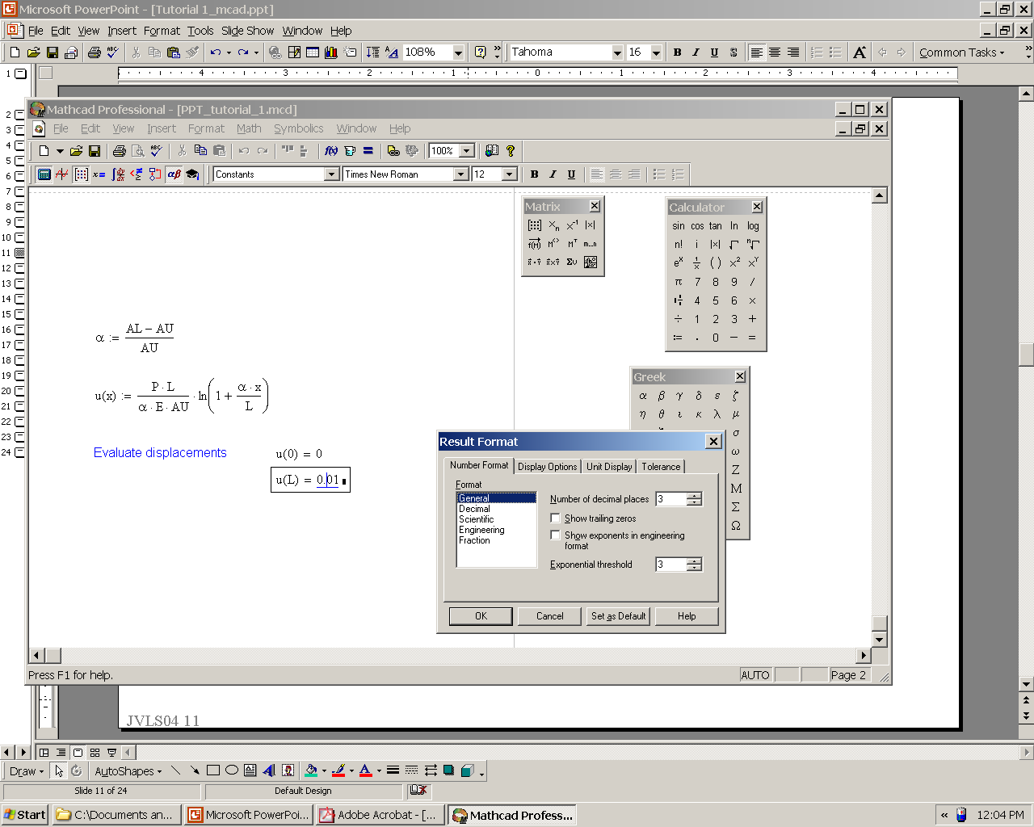
Task: Open Math menu in Mathcad
Action: pyautogui.click(x=249, y=128)
